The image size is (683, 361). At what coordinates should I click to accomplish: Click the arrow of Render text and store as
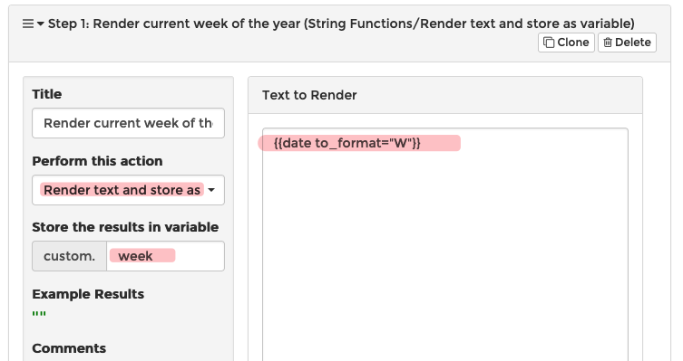tap(211, 190)
